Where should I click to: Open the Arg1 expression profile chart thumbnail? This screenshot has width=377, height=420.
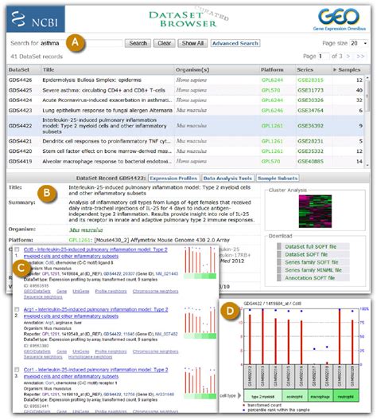coord(200,323)
